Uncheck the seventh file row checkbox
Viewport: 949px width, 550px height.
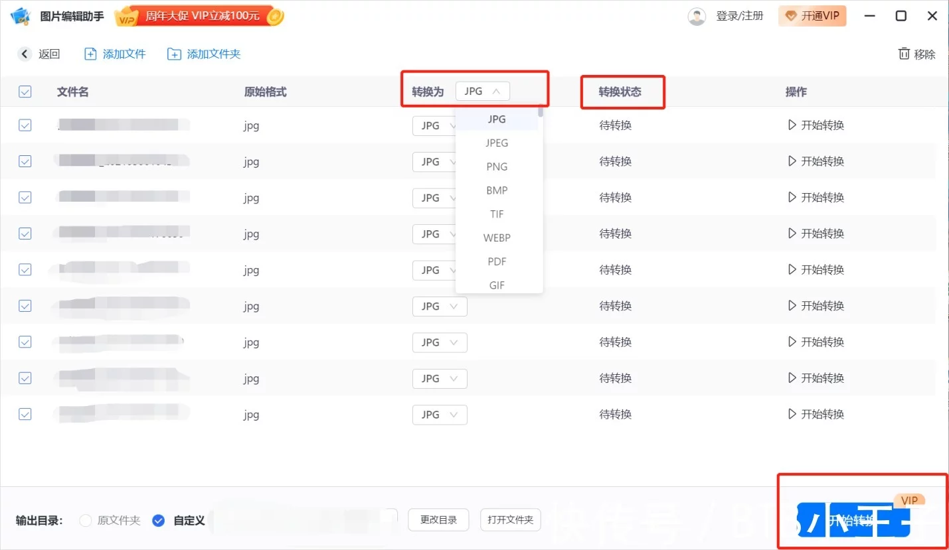25,342
